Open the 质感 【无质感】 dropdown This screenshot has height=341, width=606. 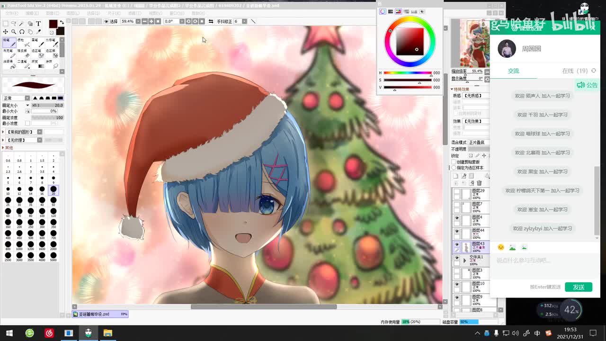pyautogui.click(x=476, y=96)
